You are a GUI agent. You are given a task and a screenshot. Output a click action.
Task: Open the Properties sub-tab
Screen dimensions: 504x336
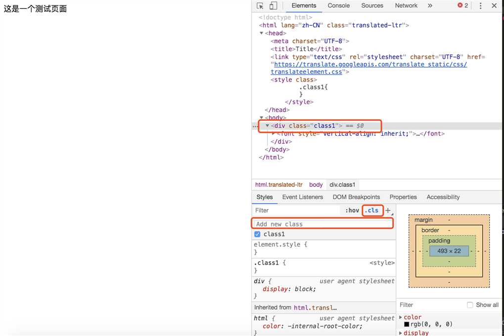(x=403, y=197)
